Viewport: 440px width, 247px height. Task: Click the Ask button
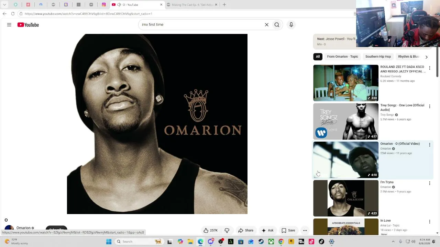tap(267, 231)
